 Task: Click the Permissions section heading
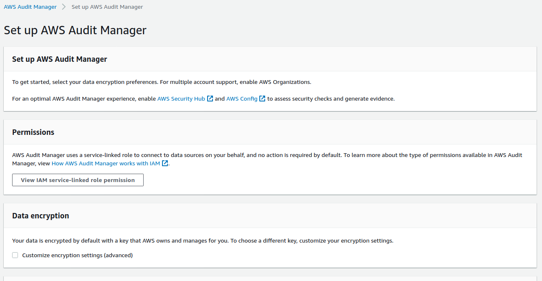point(33,132)
